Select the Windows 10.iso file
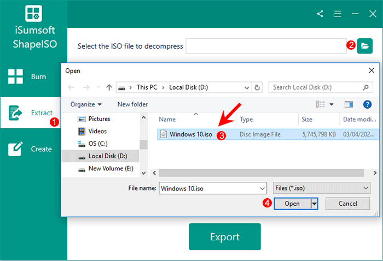383x261 pixels. [268, 134]
